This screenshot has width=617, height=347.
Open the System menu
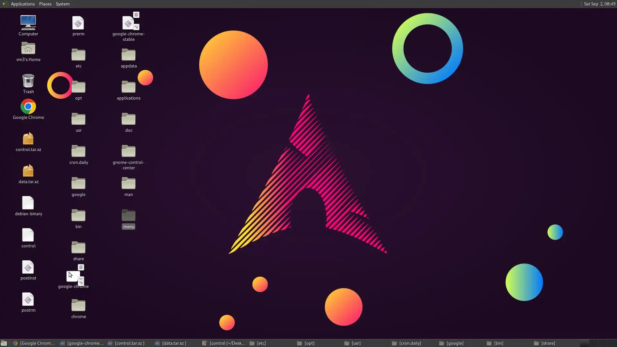click(x=63, y=4)
